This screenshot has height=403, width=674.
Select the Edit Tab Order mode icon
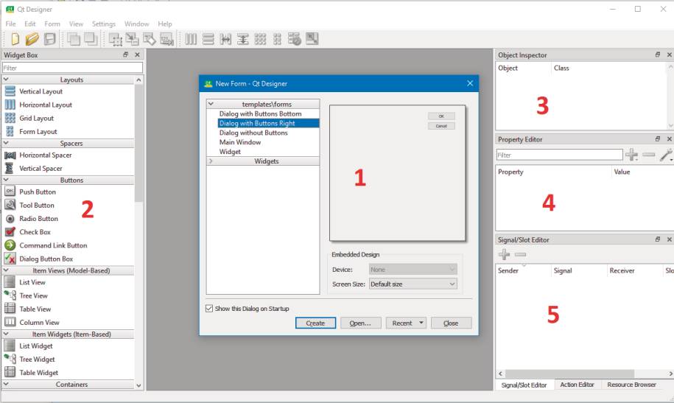tap(166, 39)
